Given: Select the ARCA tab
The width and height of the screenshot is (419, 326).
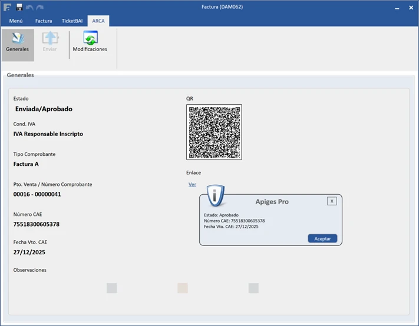Looking at the screenshot, I should point(98,21).
